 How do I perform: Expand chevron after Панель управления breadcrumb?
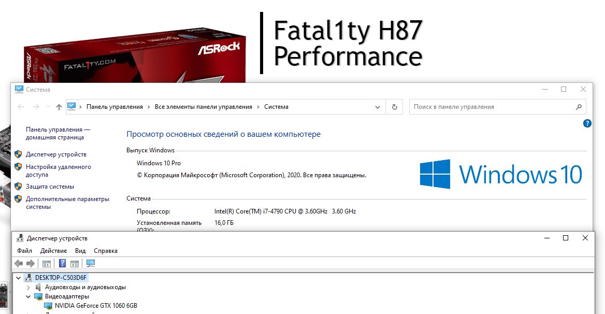(149, 107)
